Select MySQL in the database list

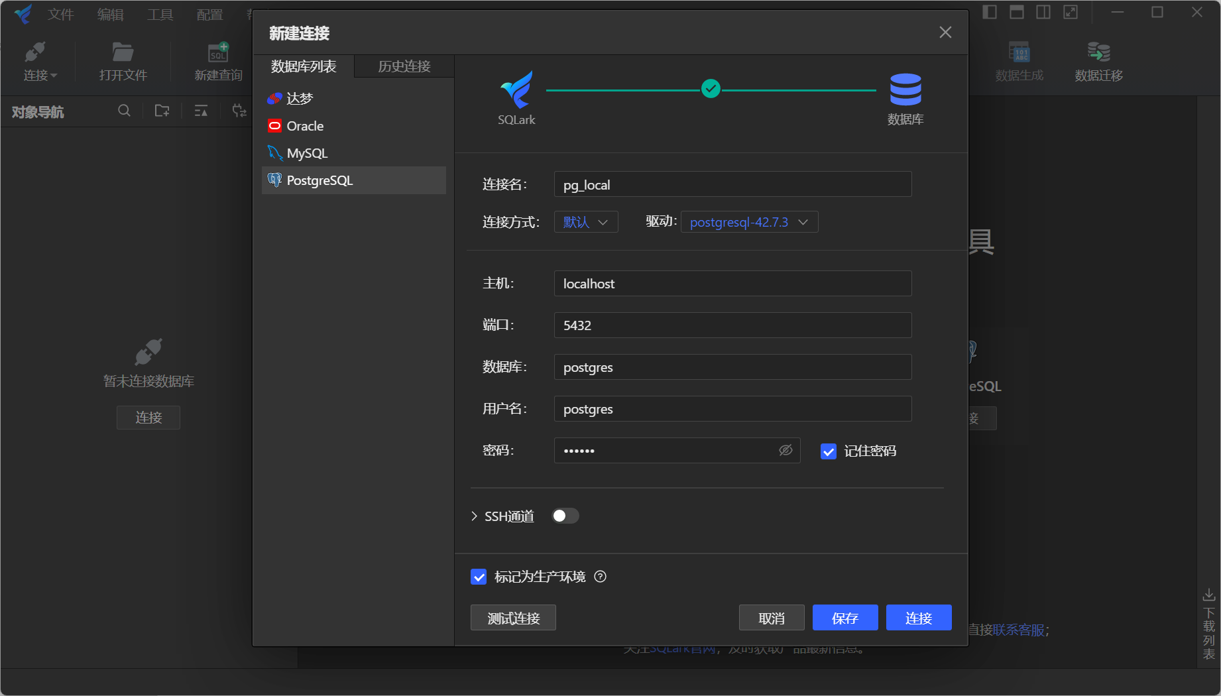(354, 153)
